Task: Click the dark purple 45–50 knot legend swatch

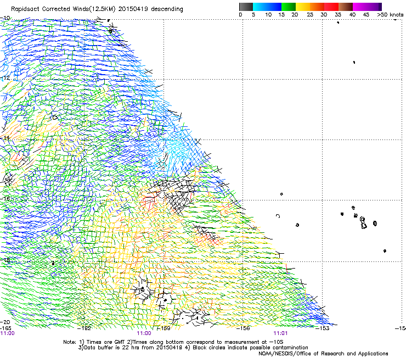Action: click(374, 7)
